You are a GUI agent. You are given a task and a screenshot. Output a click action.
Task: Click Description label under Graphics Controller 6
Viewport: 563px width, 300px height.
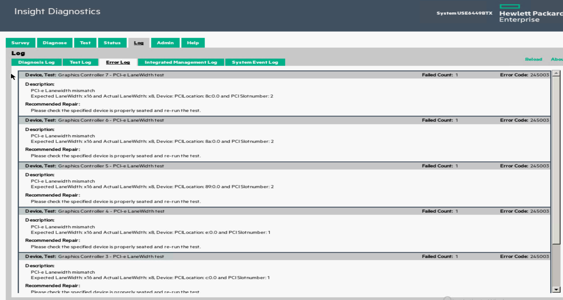click(40, 129)
